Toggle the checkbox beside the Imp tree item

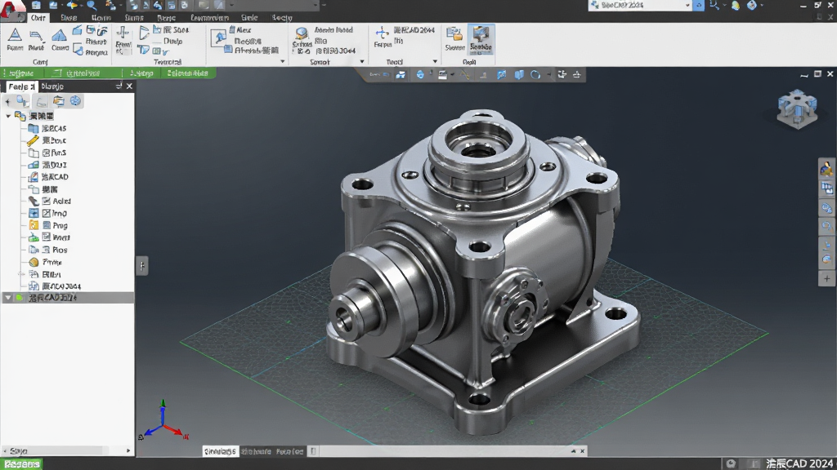coord(47,213)
